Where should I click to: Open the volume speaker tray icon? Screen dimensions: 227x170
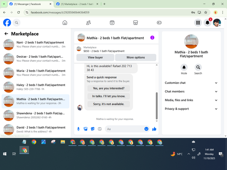pos(193,158)
